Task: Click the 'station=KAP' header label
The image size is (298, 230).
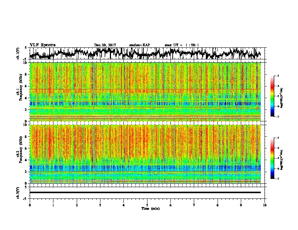Action: point(140,45)
